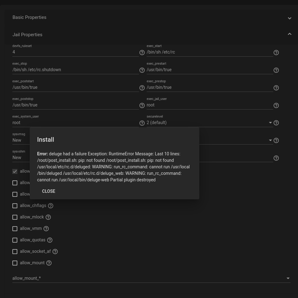View help for exec_stop field
298x298 pixels.
(x=142, y=70)
